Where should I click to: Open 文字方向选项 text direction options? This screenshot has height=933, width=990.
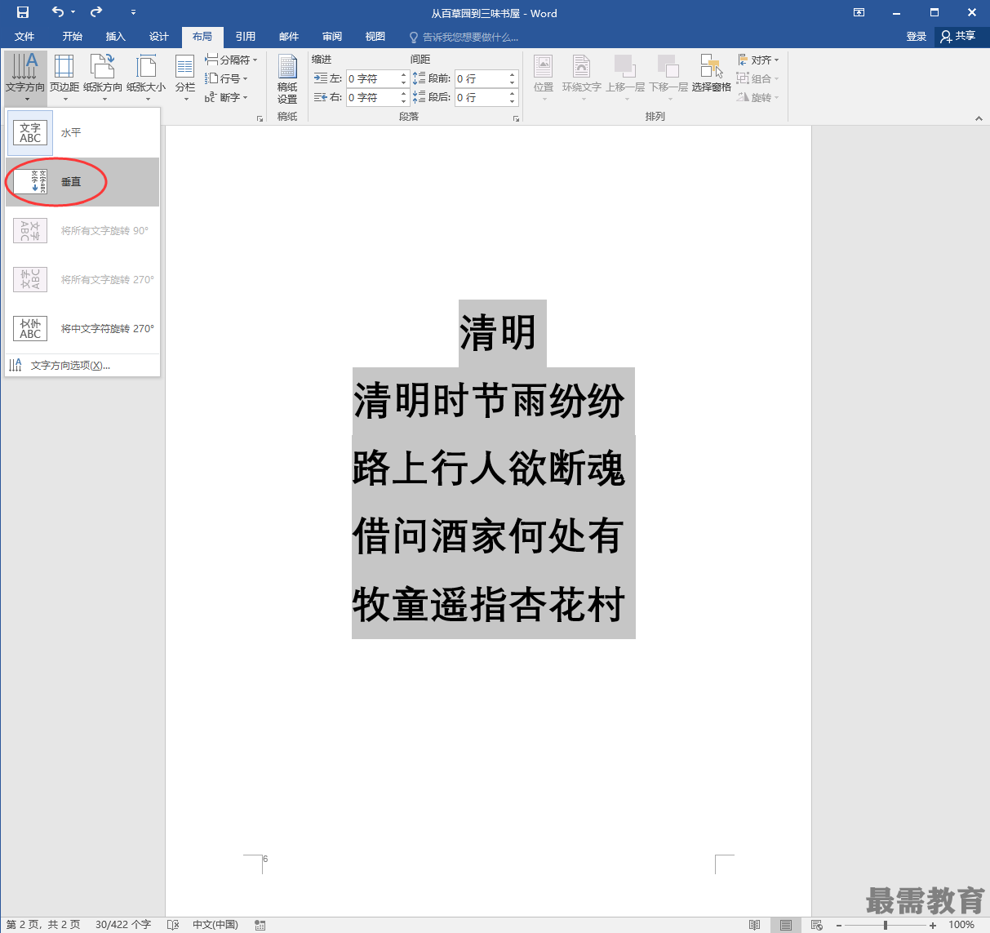coord(82,365)
